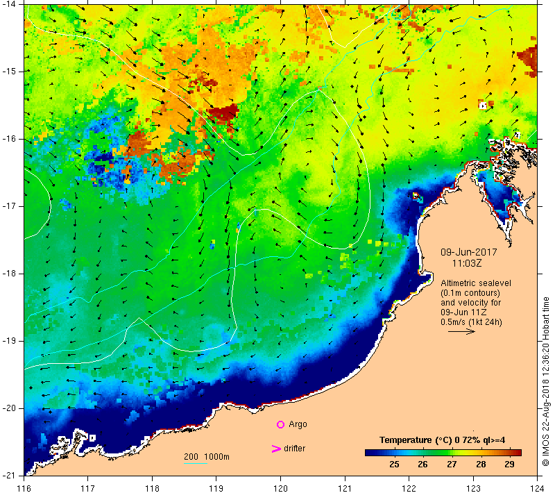Click the 'Argo' legend label

pyautogui.click(x=298, y=424)
